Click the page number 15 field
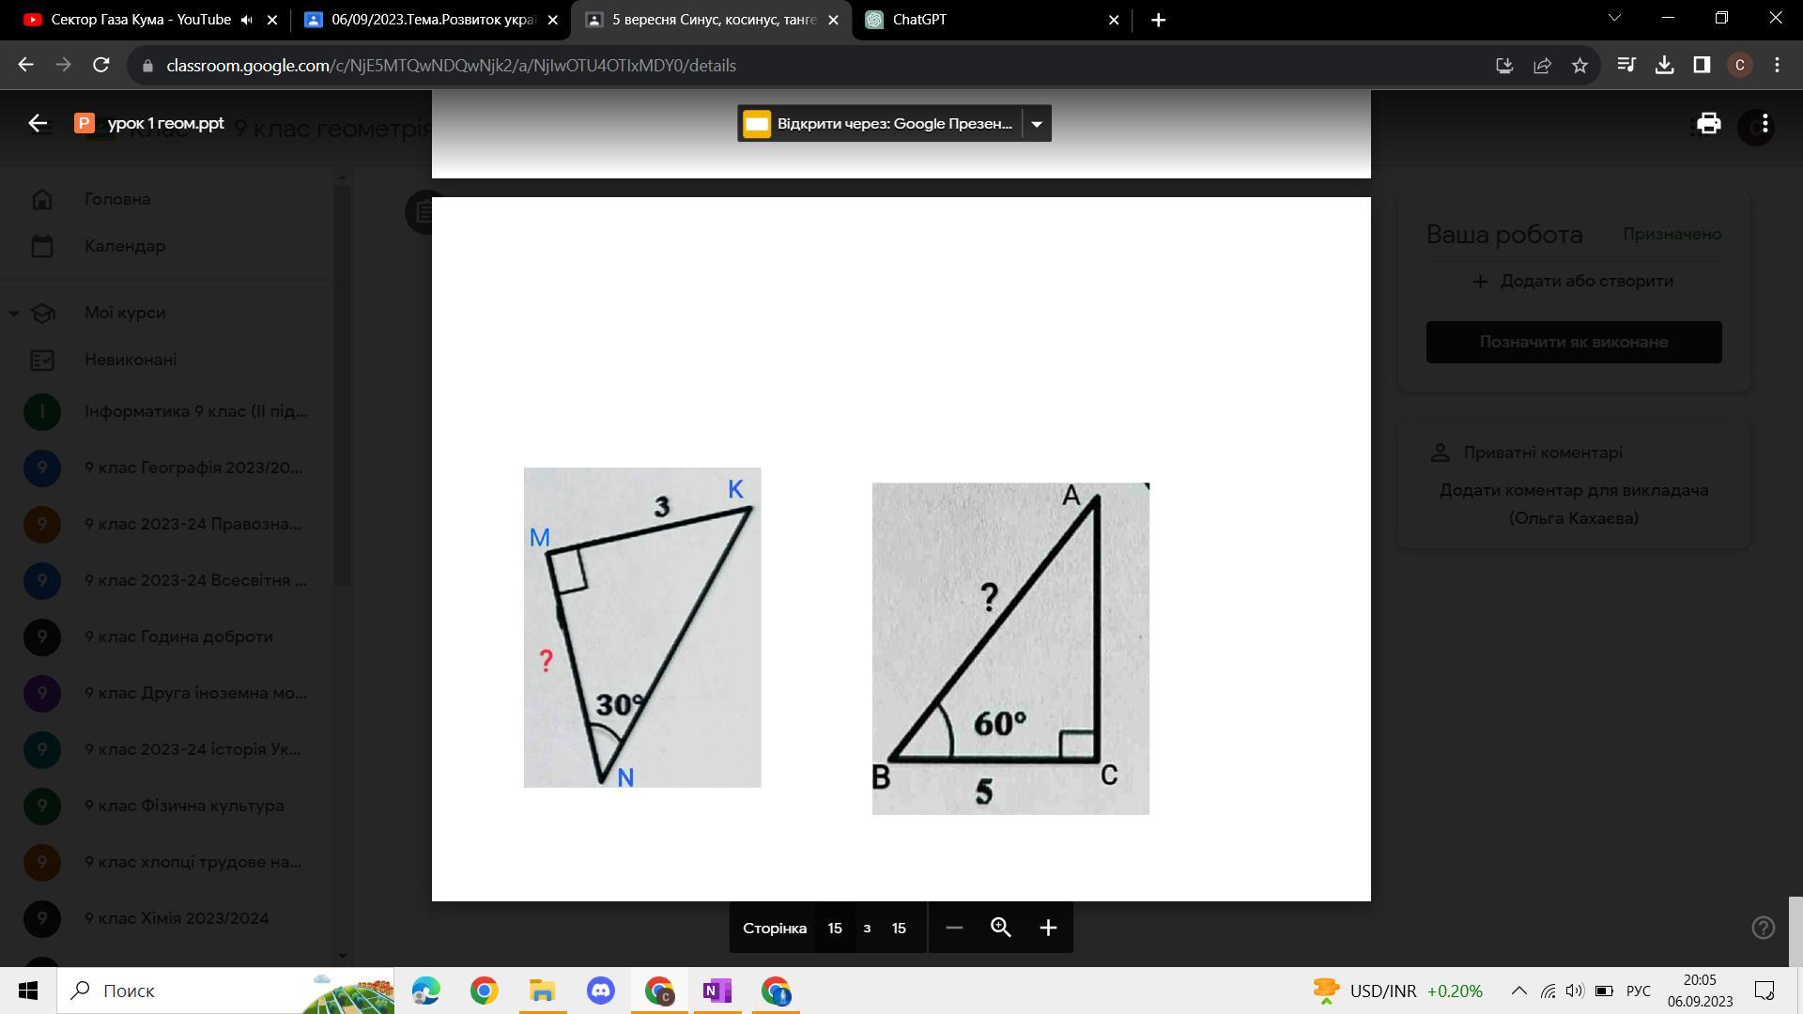 tap(834, 928)
